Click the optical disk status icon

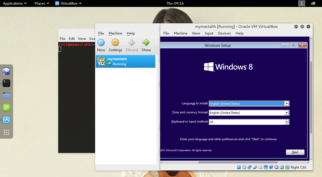pyautogui.click(x=244, y=167)
